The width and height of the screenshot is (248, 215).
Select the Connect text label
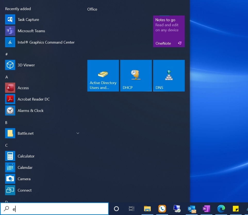(24, 190)
